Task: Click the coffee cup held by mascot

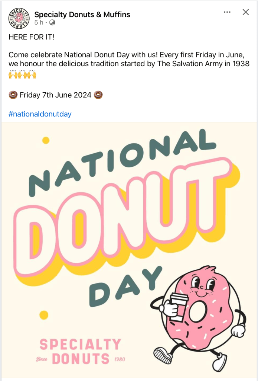Action: (177, 306)
